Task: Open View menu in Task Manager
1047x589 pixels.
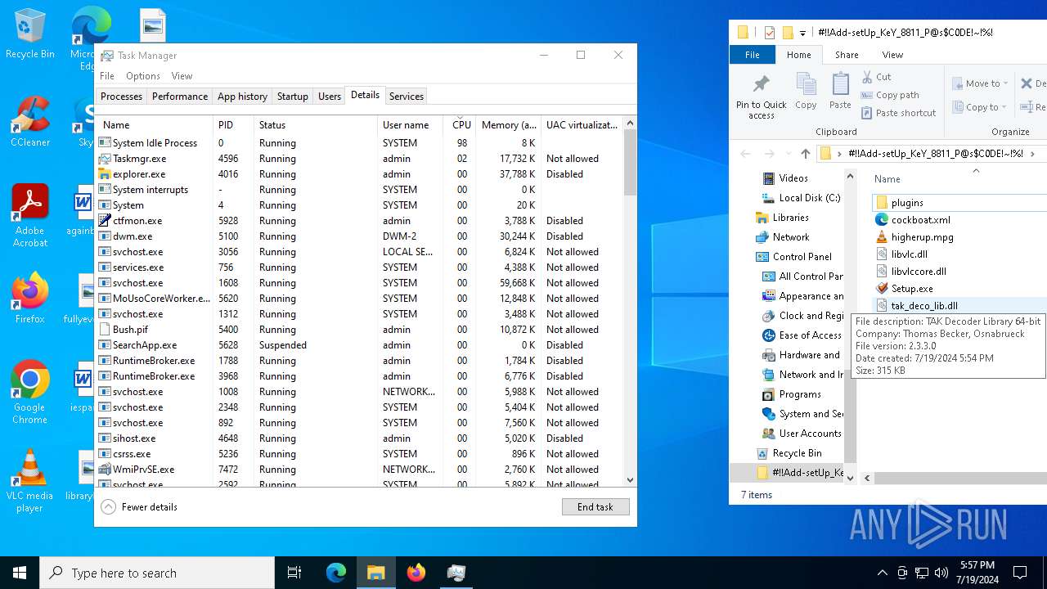Action: (x=182, y=76)
